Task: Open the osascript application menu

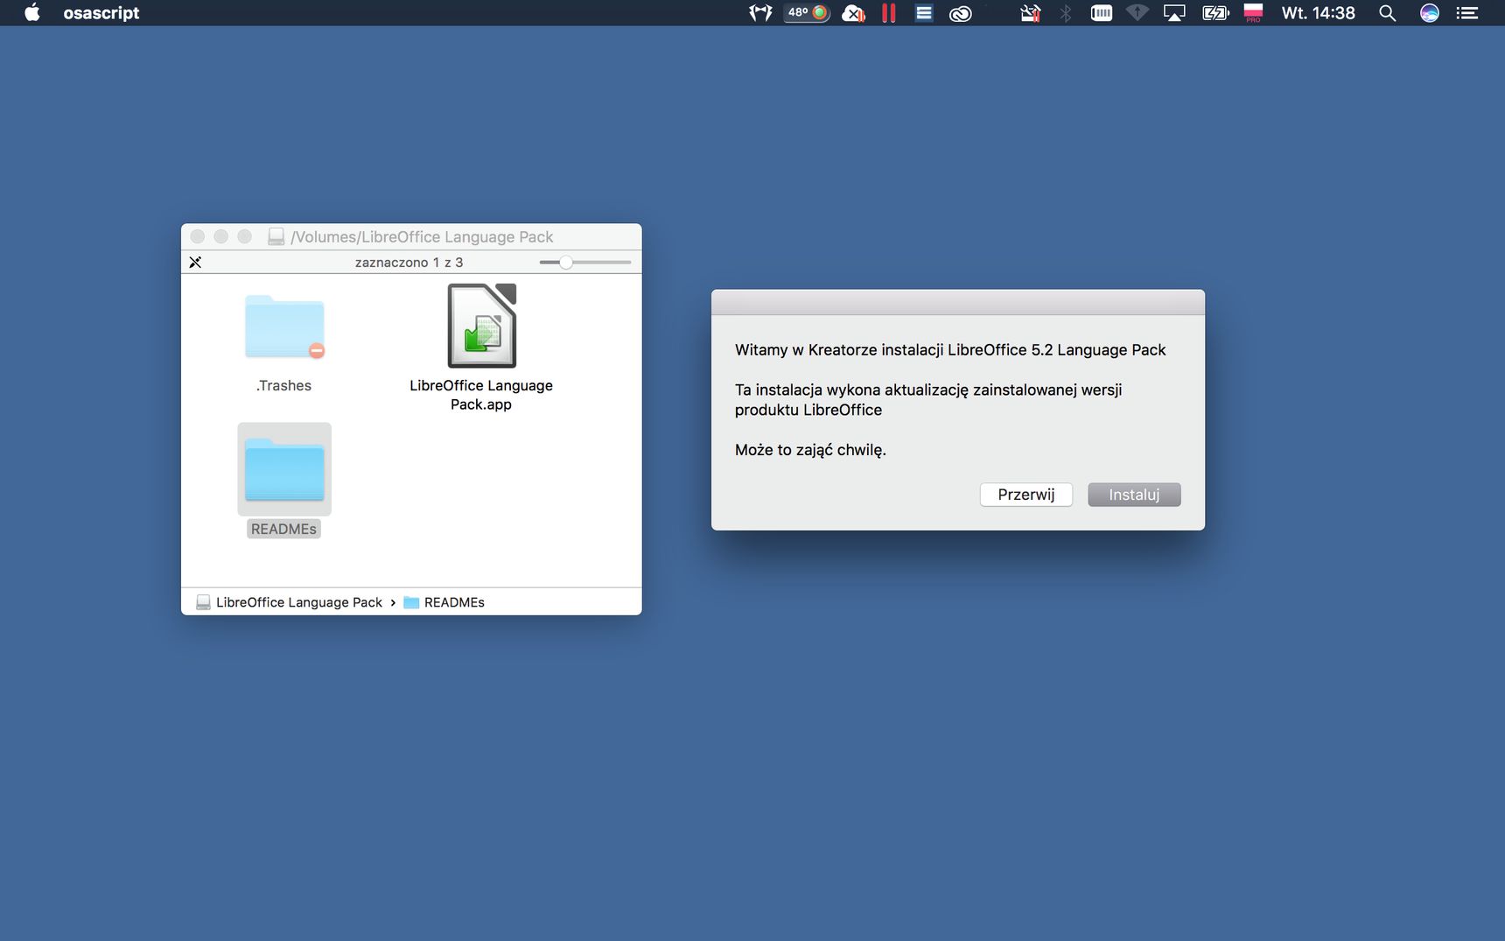Action: pyautogui.click(x=101, y=12)
